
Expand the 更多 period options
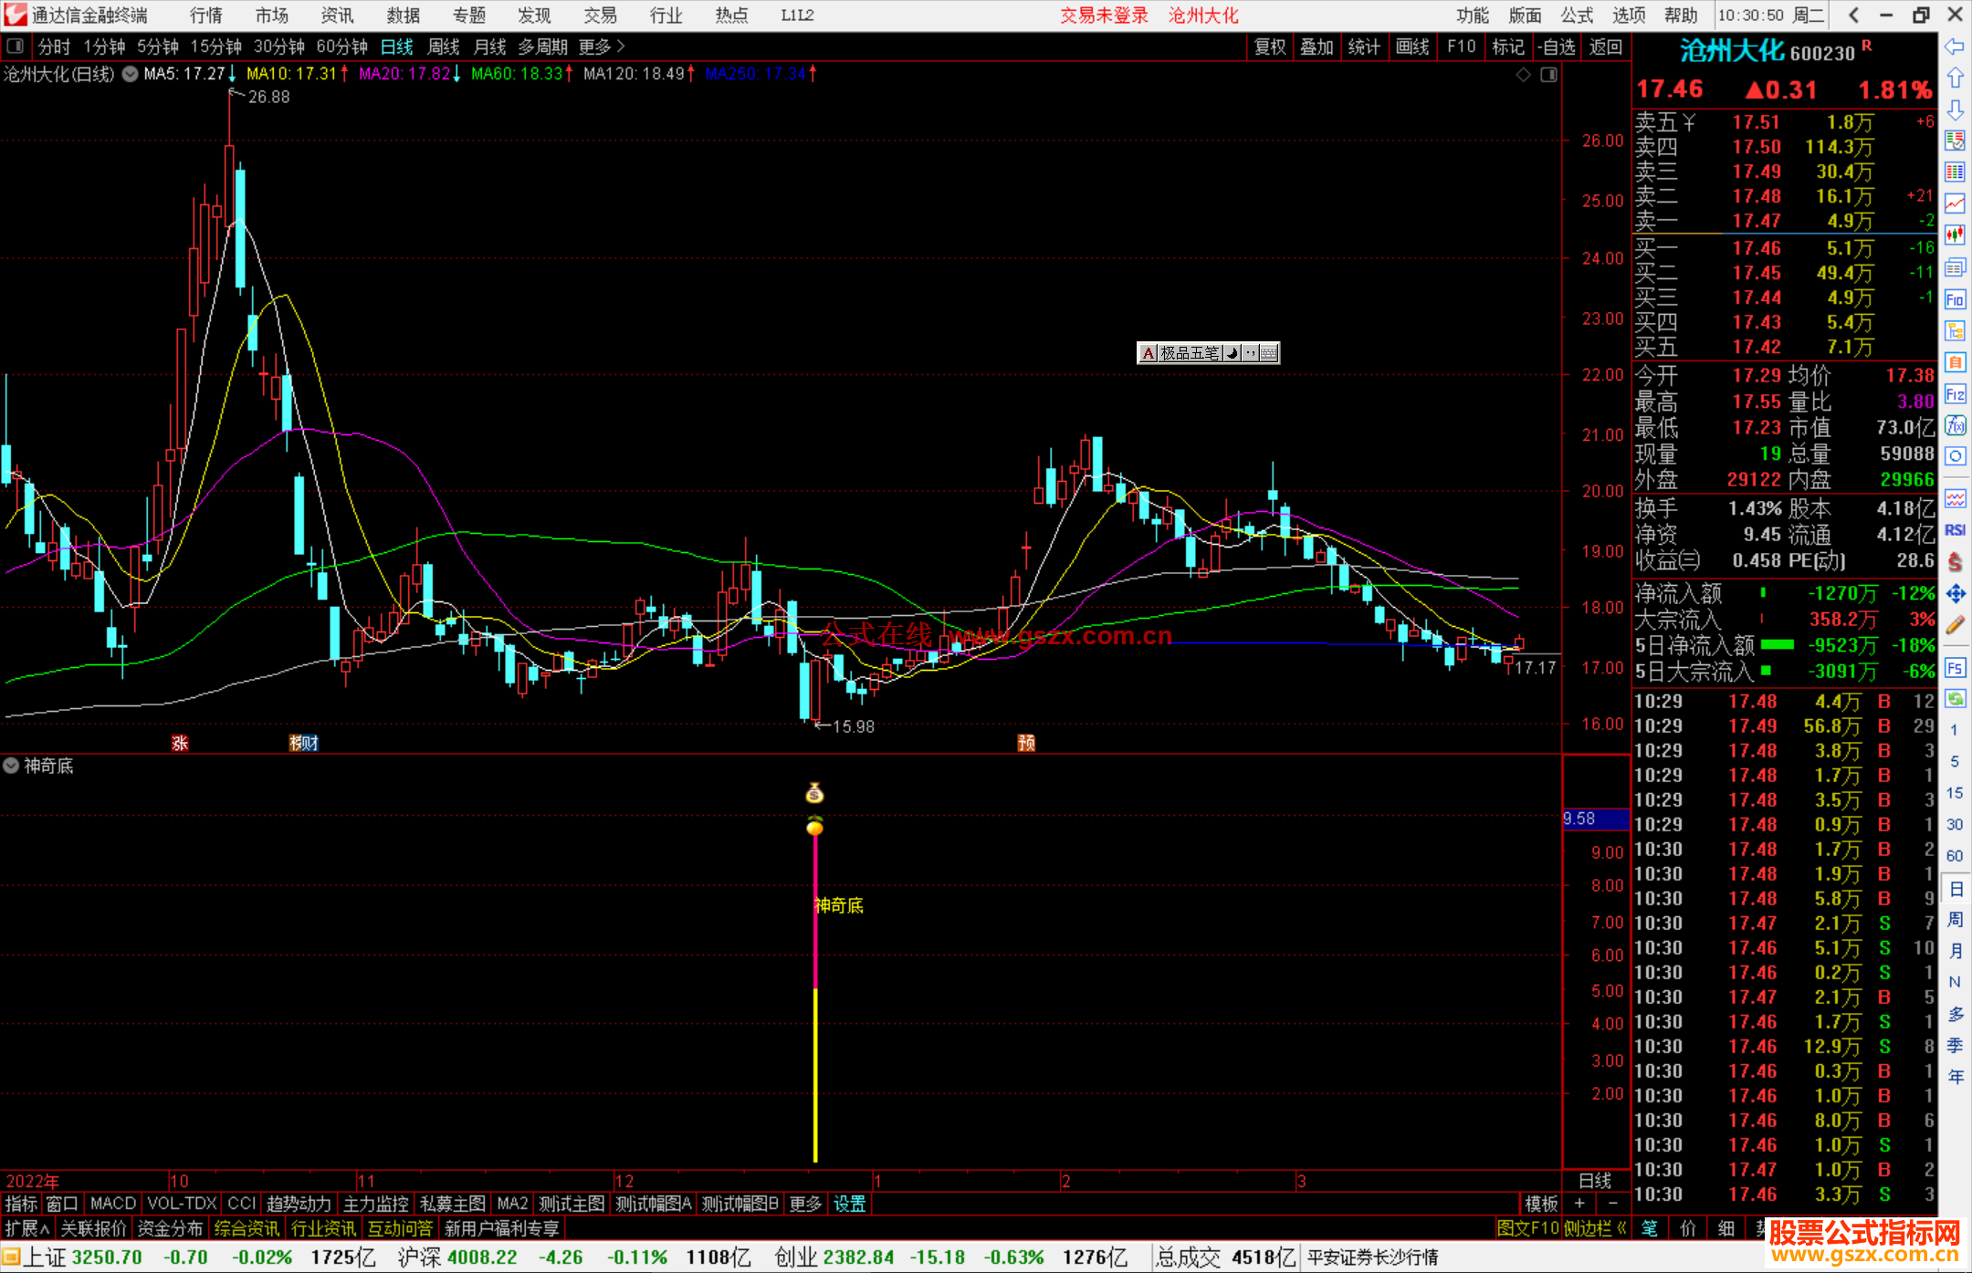pos(602,47)
